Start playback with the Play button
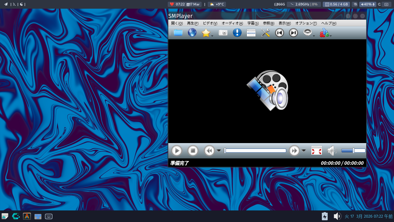 coord(176,151)
